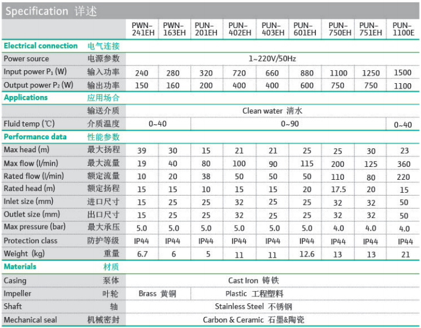Click the PWN-241EH column header

pyautogui.click(x=143, y=29)
